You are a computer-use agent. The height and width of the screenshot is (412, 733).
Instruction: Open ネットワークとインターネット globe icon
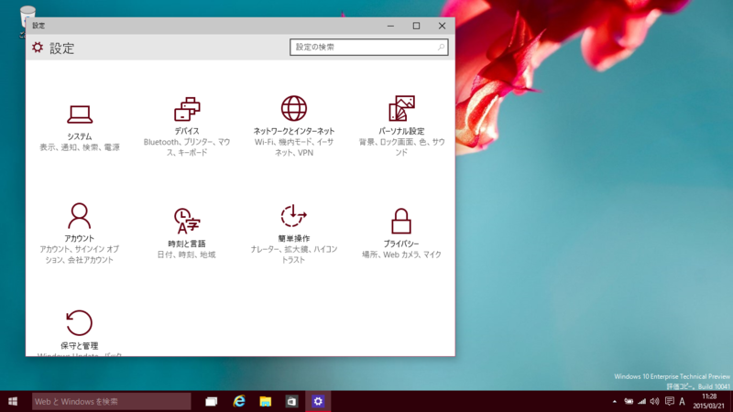point(294,108)
